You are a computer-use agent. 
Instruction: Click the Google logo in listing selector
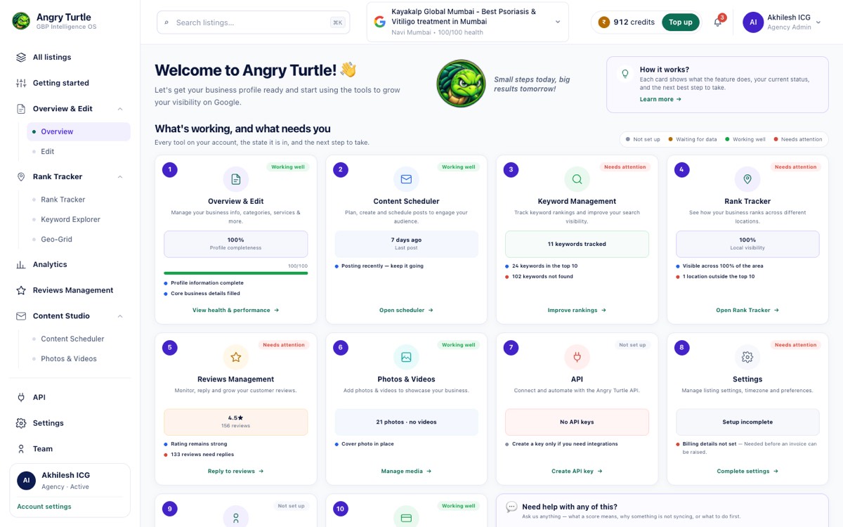tap(380, 22)
